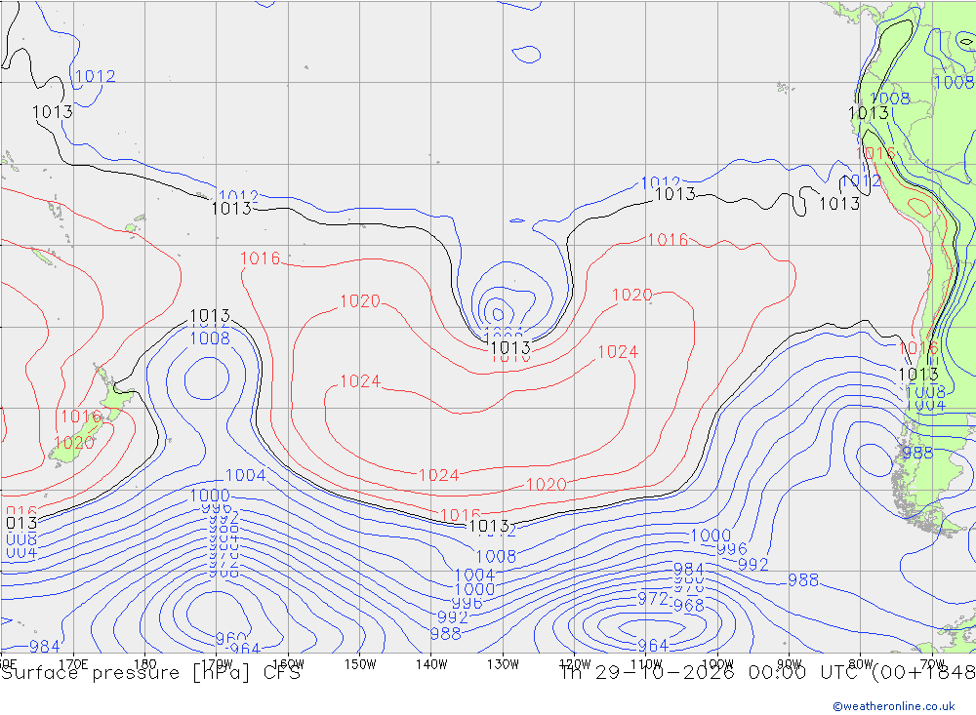Image resolution: width=976 pixels, height=715 pixels.
Task: Click the 1016 label on New Zealand's South Island
Action: pos(81,417)
